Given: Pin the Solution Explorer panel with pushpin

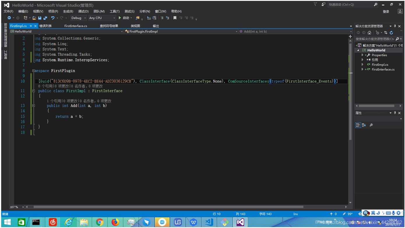Looking at the screenshot, I should (x=395, y=26).
